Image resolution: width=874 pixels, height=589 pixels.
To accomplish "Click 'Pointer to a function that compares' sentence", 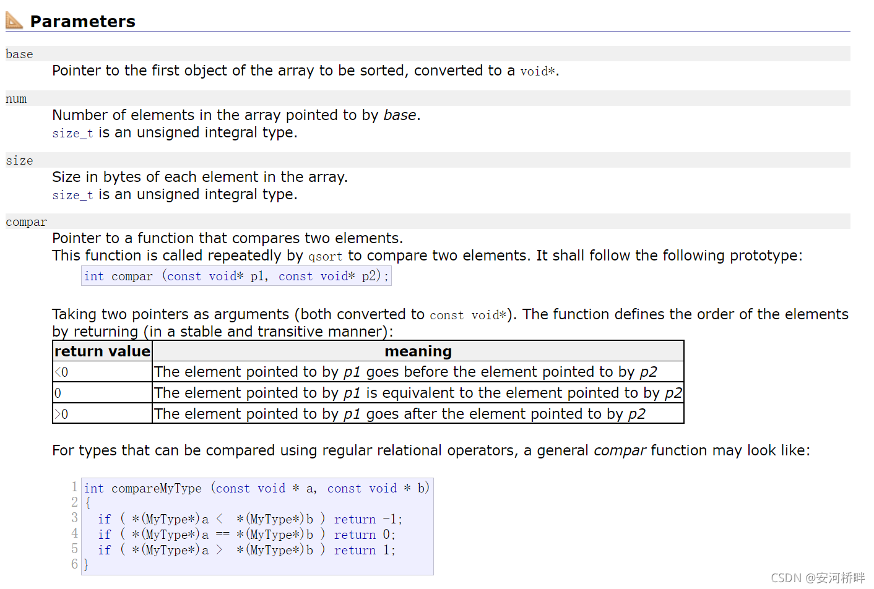I will pyautogui.click(x=227, y=238).
